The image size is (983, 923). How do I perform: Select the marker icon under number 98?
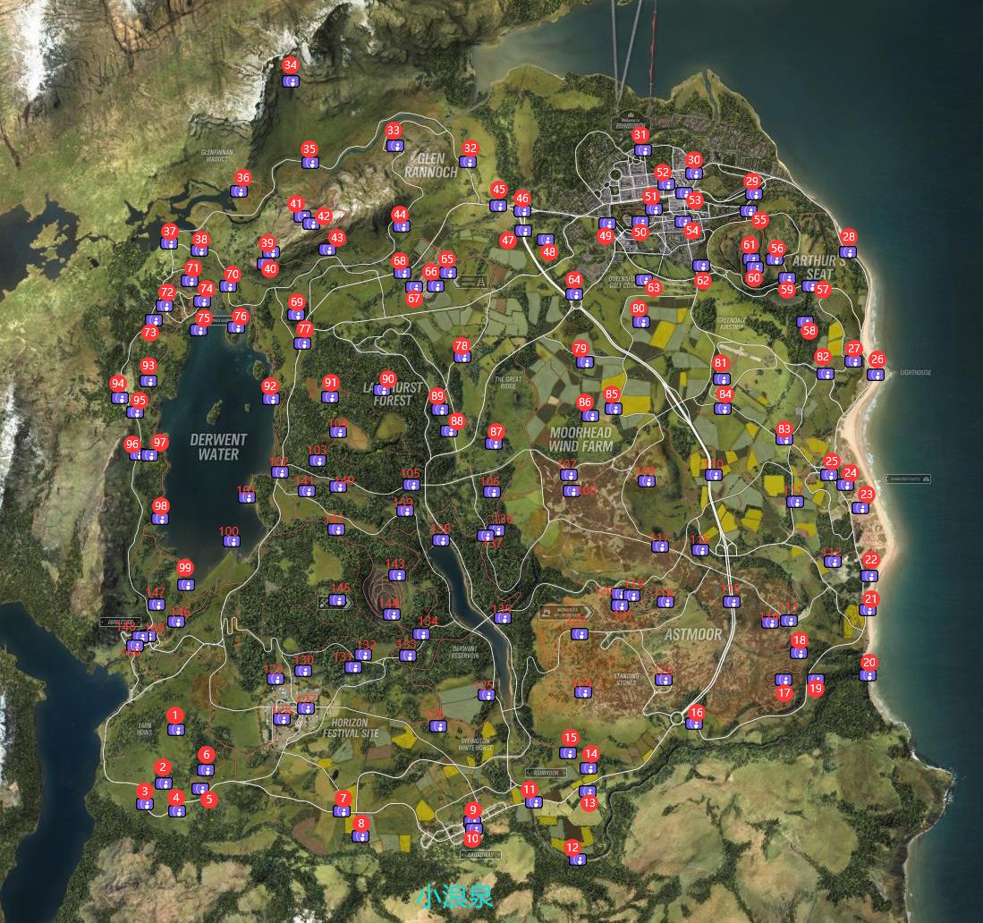point(160,519)
